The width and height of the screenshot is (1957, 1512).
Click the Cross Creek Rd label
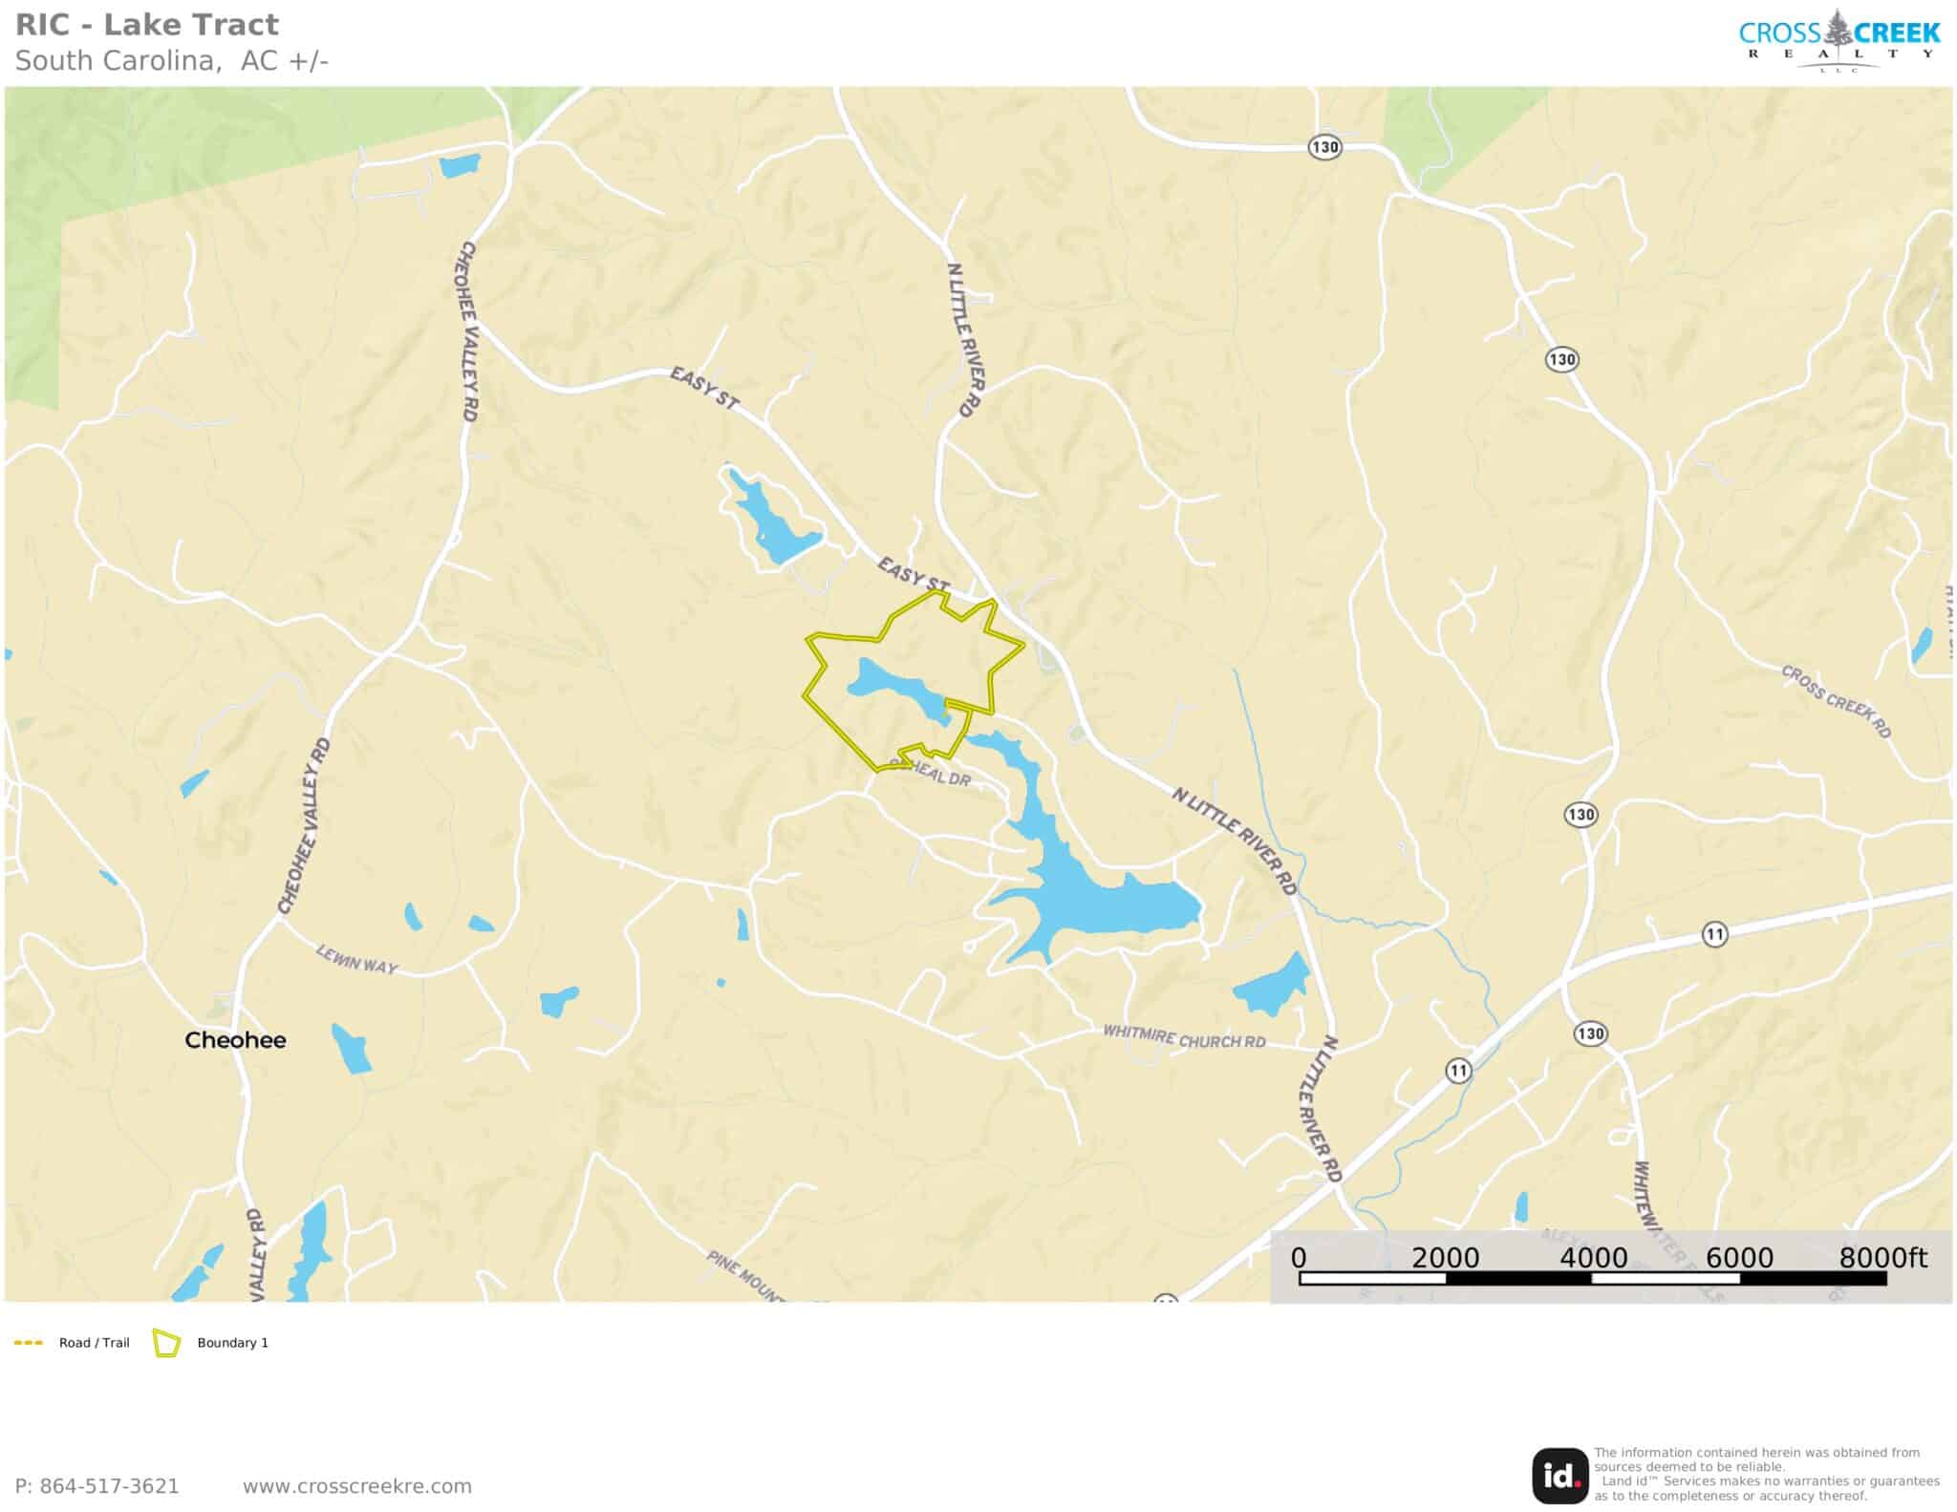pyautogui.click(x=1836, y=702)
